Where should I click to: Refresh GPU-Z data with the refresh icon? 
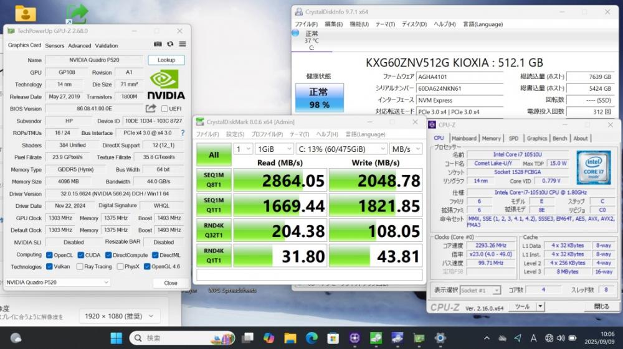click(170, 44)
